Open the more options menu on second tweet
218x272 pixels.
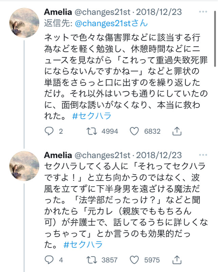click(x=203, y=155)
